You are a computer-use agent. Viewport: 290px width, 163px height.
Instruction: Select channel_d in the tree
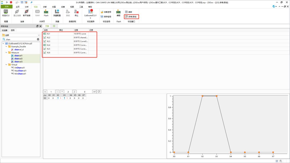click(x=19, y=50)
